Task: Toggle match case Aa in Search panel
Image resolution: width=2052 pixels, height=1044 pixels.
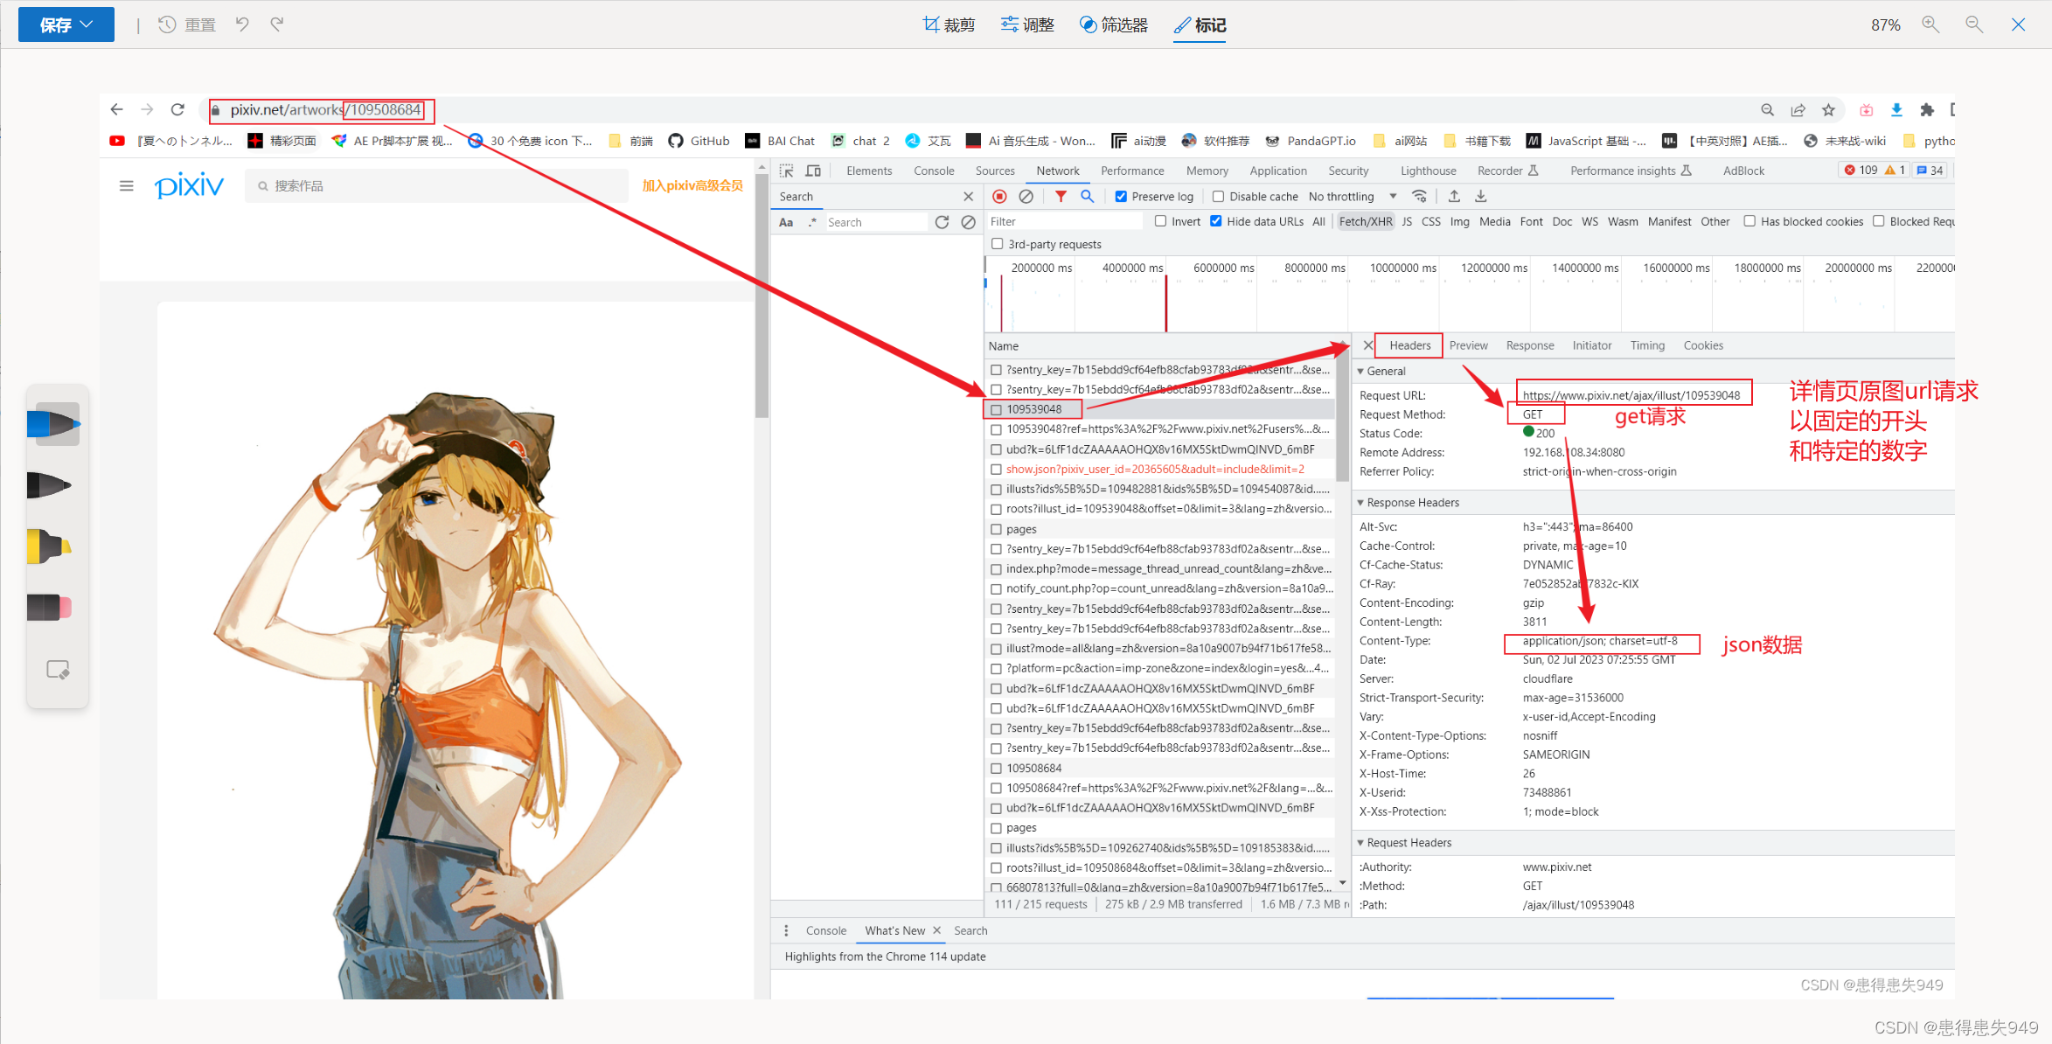Action: (786, 222)
